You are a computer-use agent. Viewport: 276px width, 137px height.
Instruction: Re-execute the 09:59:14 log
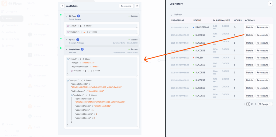pos(263,51)
